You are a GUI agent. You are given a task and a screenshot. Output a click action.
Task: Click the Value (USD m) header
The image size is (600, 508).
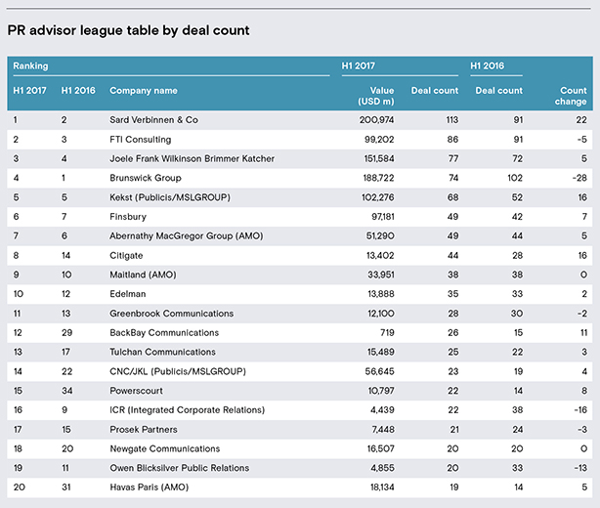376,96
